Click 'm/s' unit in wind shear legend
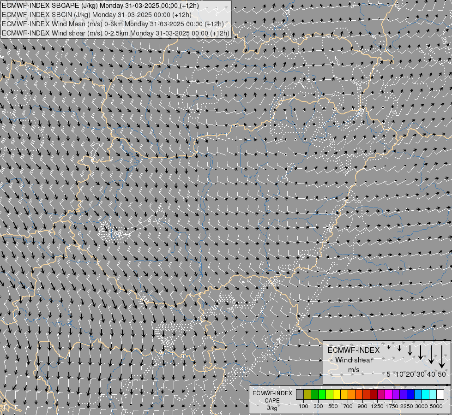 tap(354, 369)
